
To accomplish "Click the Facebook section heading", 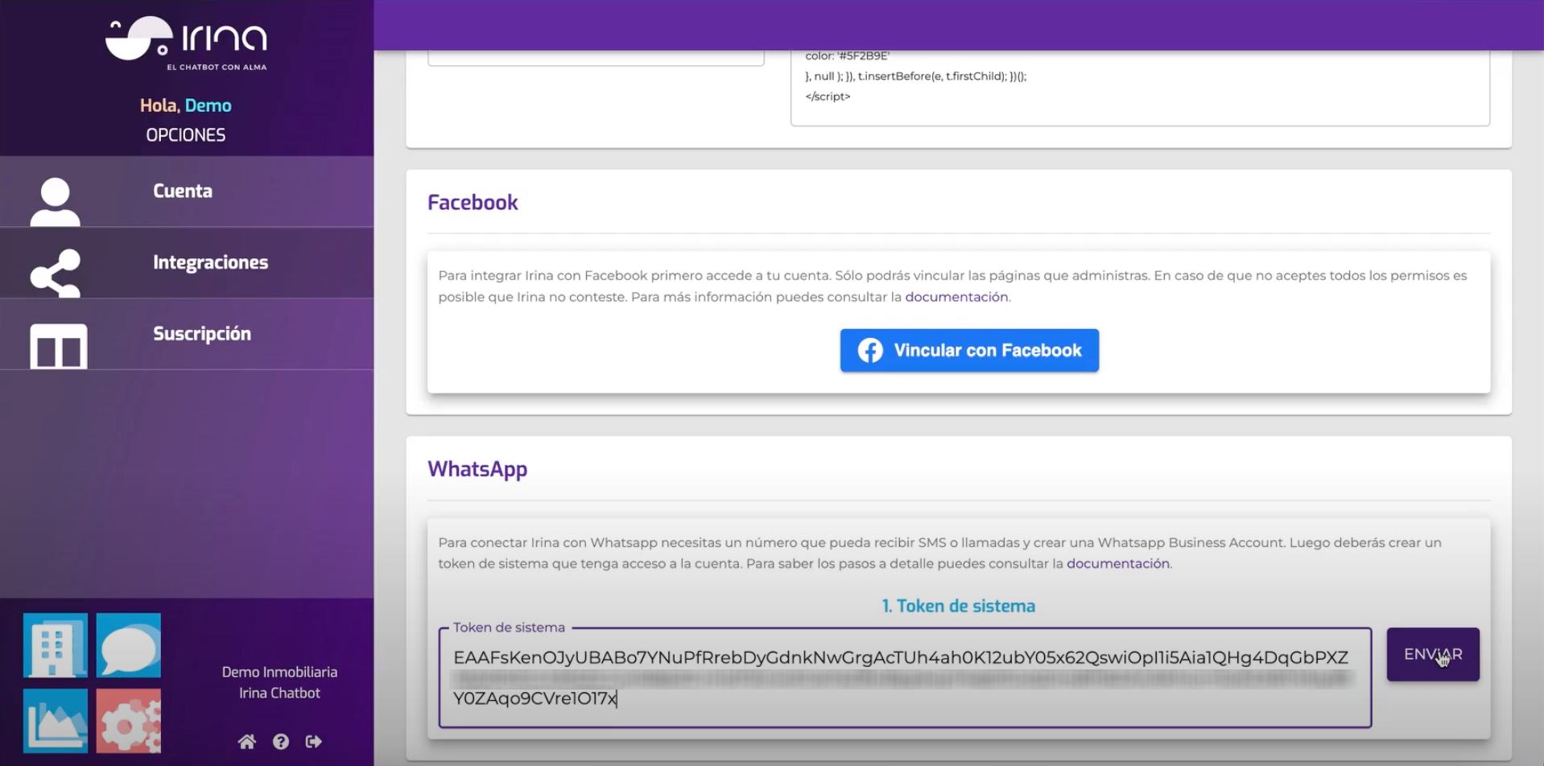I will pos(473,203).
